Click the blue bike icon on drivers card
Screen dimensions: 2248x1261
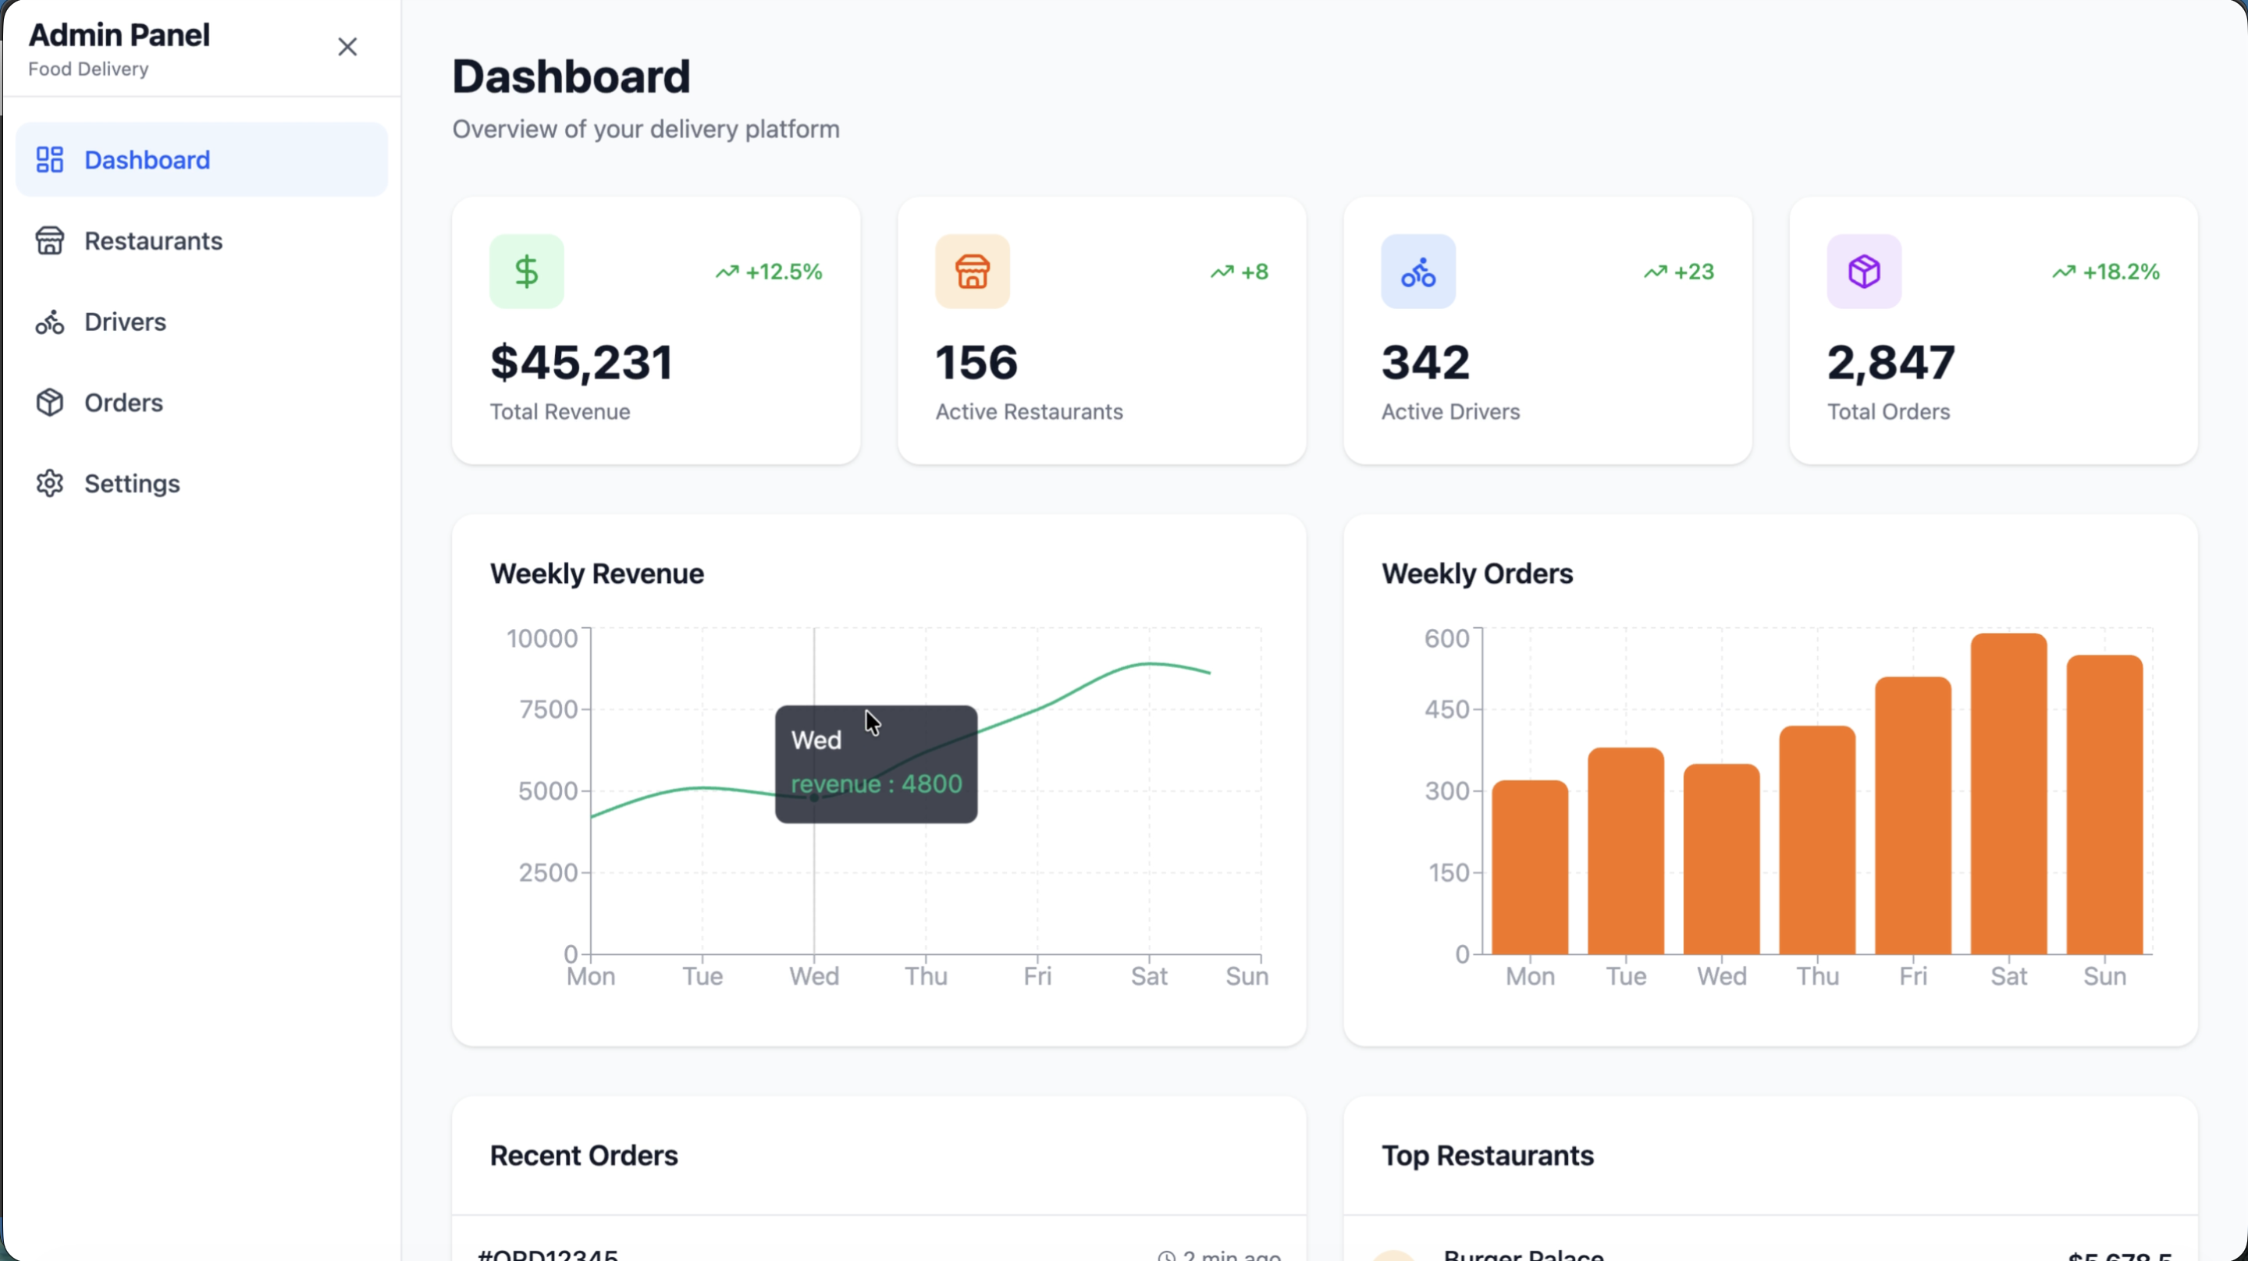click(x=1418, y=272)
